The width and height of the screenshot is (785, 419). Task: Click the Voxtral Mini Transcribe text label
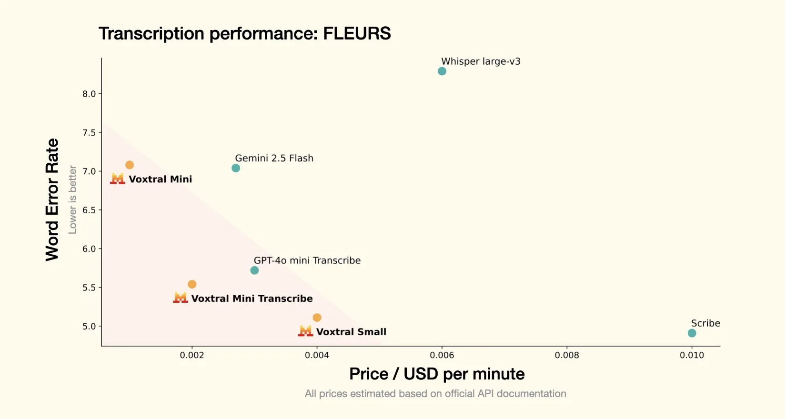(252, 299)
